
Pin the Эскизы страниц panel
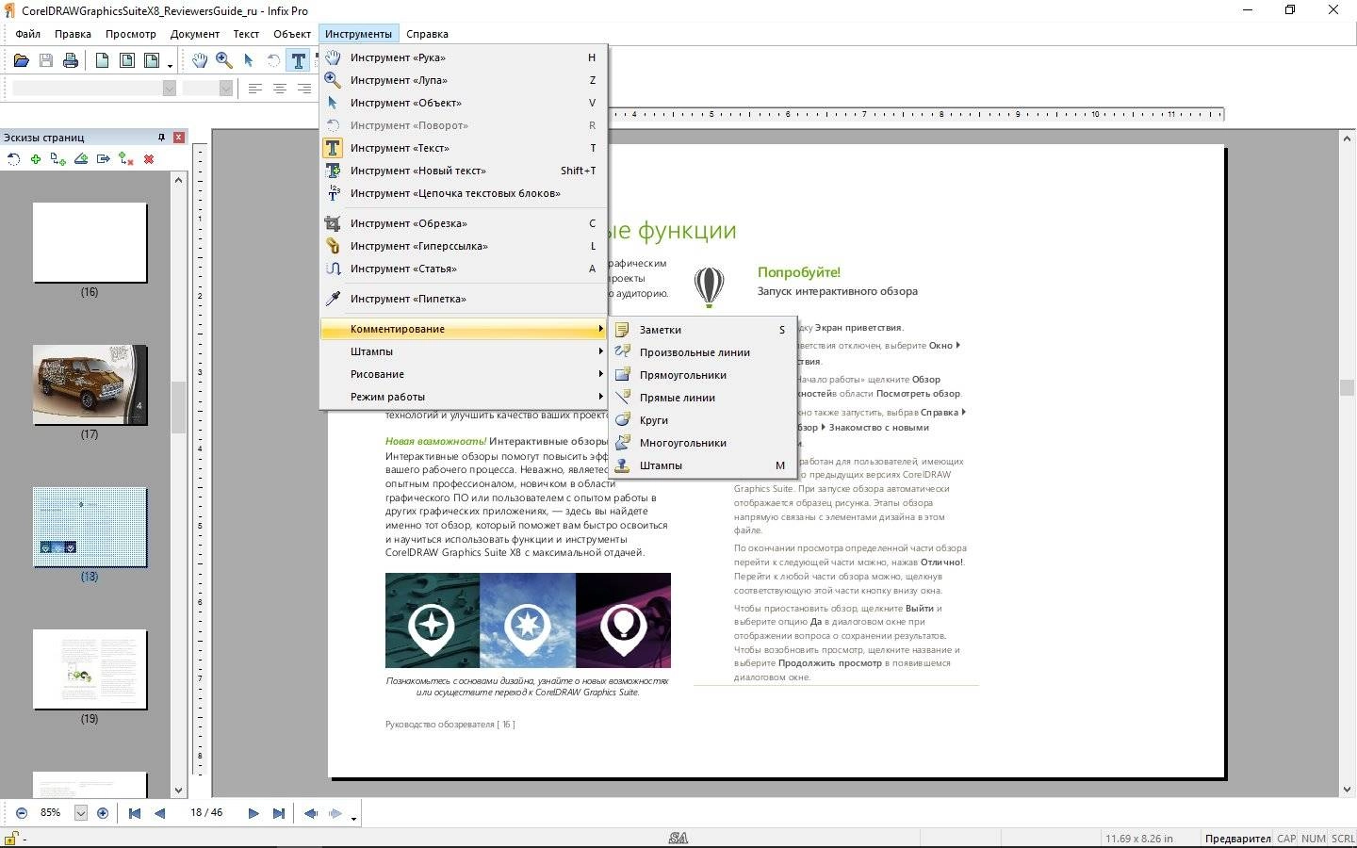[x=162, y=138]
